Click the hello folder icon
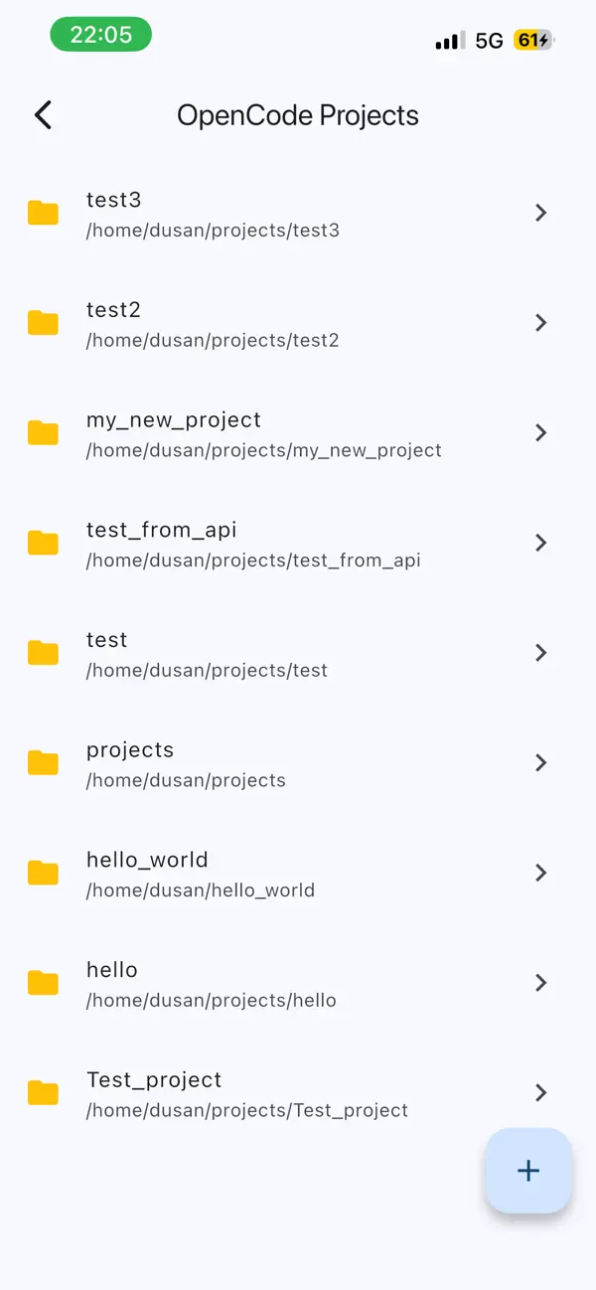This screenshot has height=1290, width=596. coord(43,983)
